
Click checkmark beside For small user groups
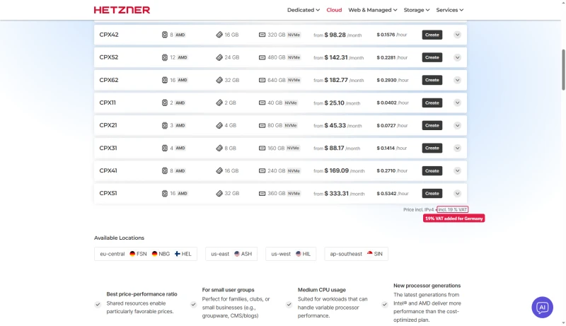click(x=193, y=305)
